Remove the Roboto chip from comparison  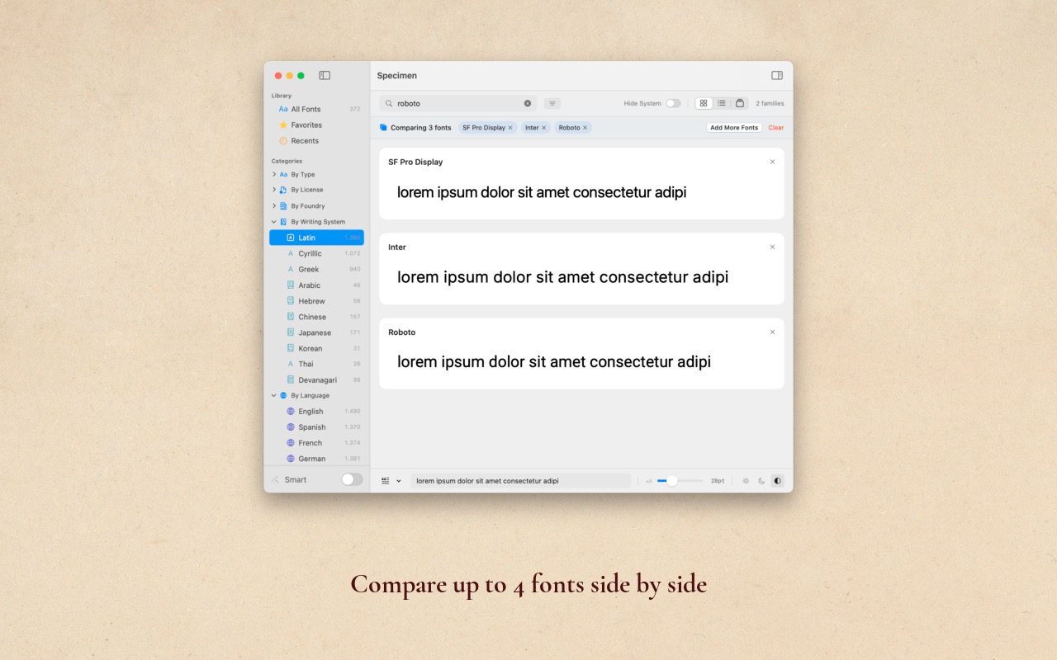(585, 128)
